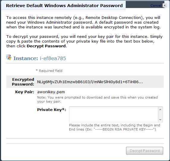
Task: Click the paragraph about Remote Desktop Connection access
Action: click(x=84, y=22)
